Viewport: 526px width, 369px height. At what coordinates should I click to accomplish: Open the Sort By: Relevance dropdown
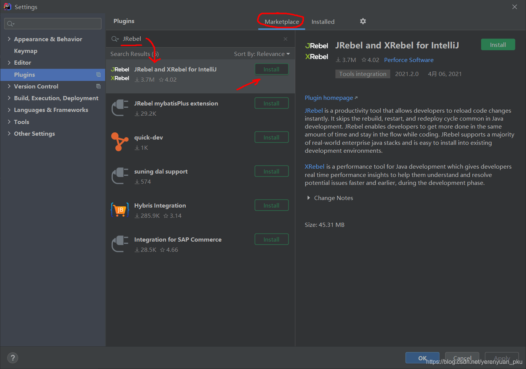pyautogui.click(x=262, y=54)
